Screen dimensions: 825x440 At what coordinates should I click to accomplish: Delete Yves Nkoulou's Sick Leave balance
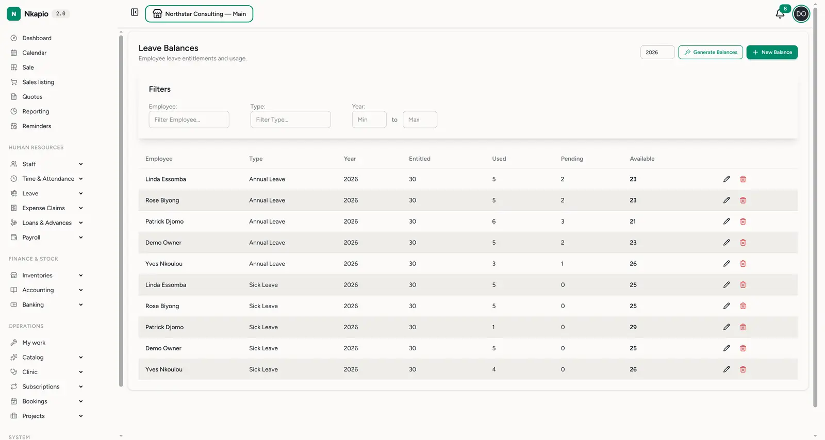coord(743,369)
